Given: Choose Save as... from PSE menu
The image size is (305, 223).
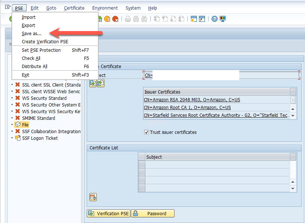Looking at the screenshot, I should click(32, 34).
